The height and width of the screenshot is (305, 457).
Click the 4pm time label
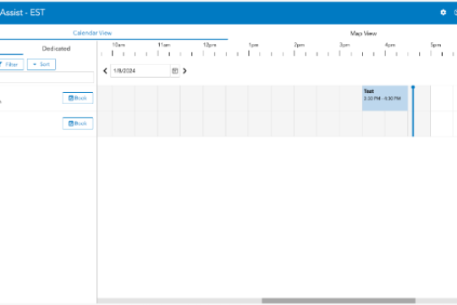coord(390,45)
